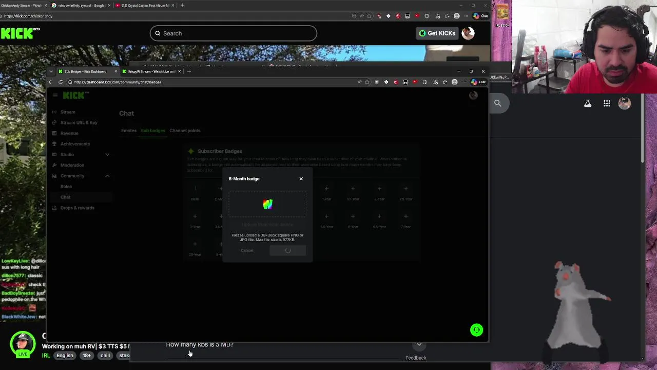Add a 2.5-Year subscriber badge

[405, 189]
